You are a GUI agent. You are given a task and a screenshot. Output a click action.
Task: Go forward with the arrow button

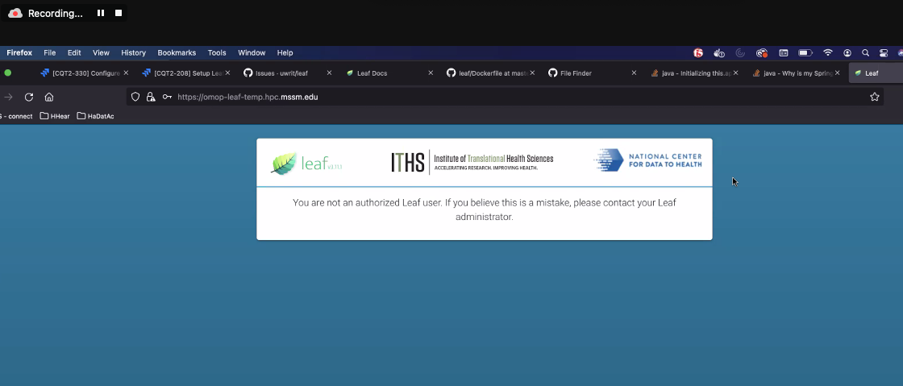point(8,97)
